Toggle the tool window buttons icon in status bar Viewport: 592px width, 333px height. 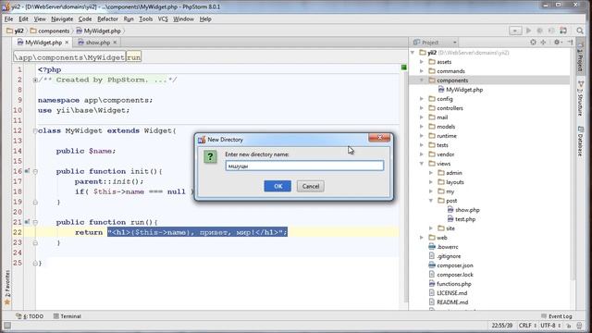pyautogui.click(x=7, y=326)
